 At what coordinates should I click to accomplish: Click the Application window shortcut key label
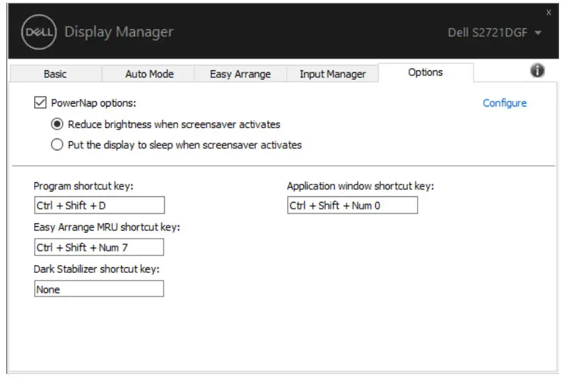pos(360,186)
